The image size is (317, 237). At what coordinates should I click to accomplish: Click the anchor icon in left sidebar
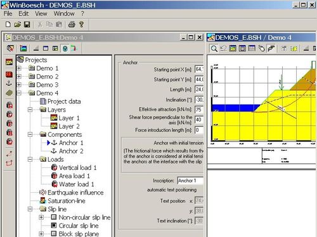[9, 84]
